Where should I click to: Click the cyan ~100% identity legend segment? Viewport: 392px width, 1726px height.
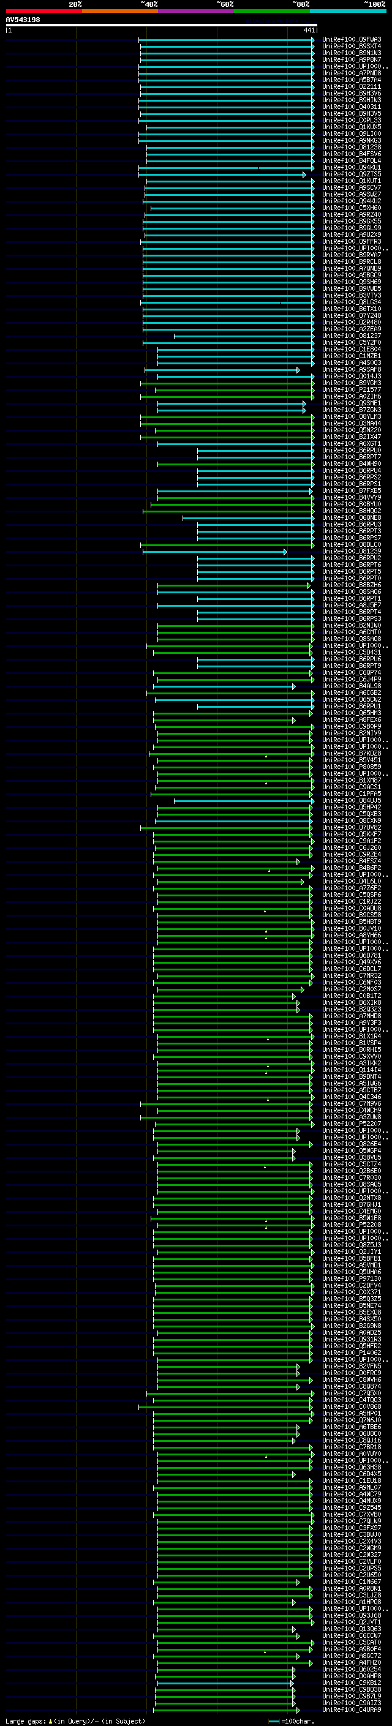(x=348, y=11)
